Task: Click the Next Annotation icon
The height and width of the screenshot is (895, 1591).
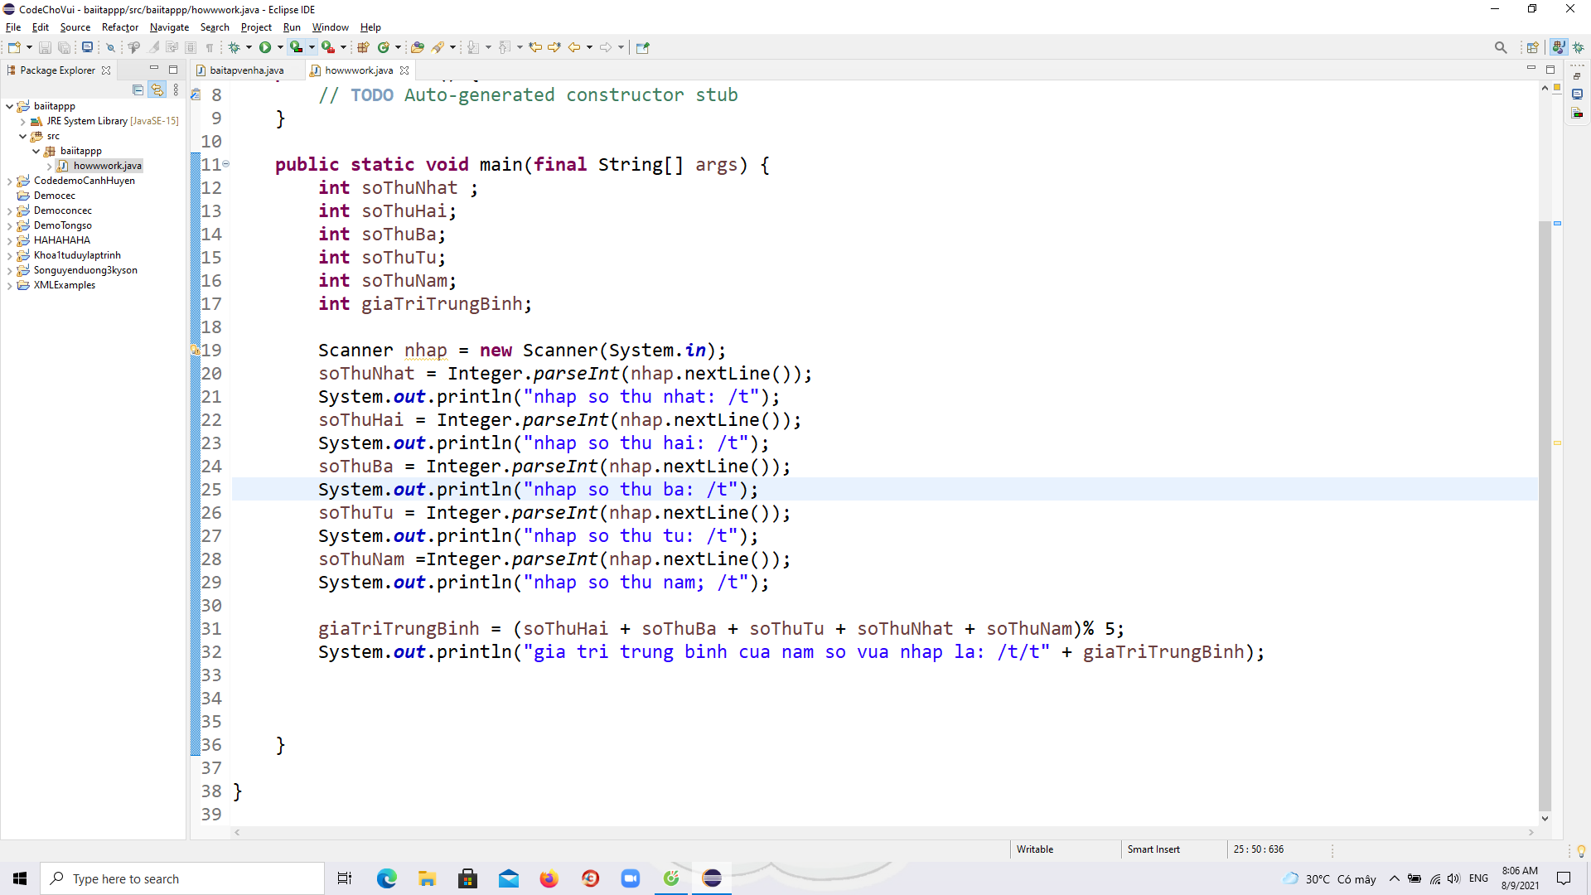Action: point(473,47)
